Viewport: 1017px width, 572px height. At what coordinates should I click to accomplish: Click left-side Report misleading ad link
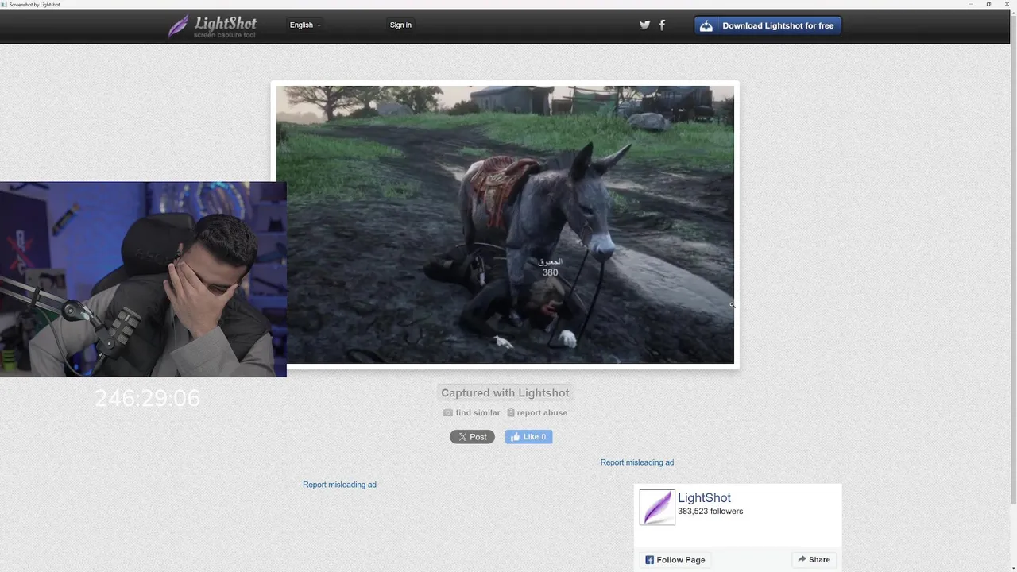click(339, 485)
